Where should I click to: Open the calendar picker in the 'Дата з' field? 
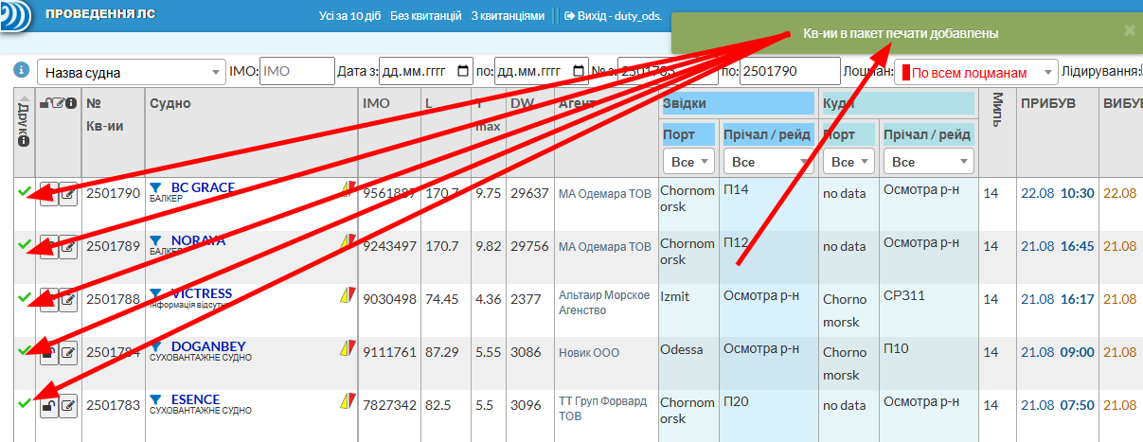coord(462,72)
